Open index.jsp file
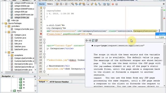This screenshot has width=166, height=93. point(15,20)
